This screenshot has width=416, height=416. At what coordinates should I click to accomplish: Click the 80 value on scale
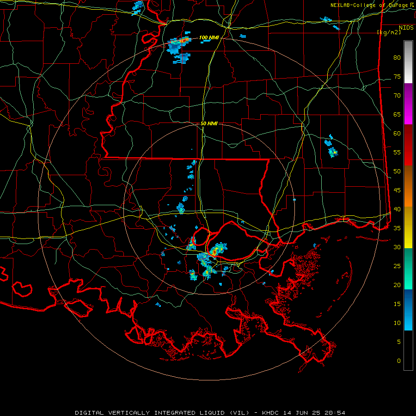[397, 58]
